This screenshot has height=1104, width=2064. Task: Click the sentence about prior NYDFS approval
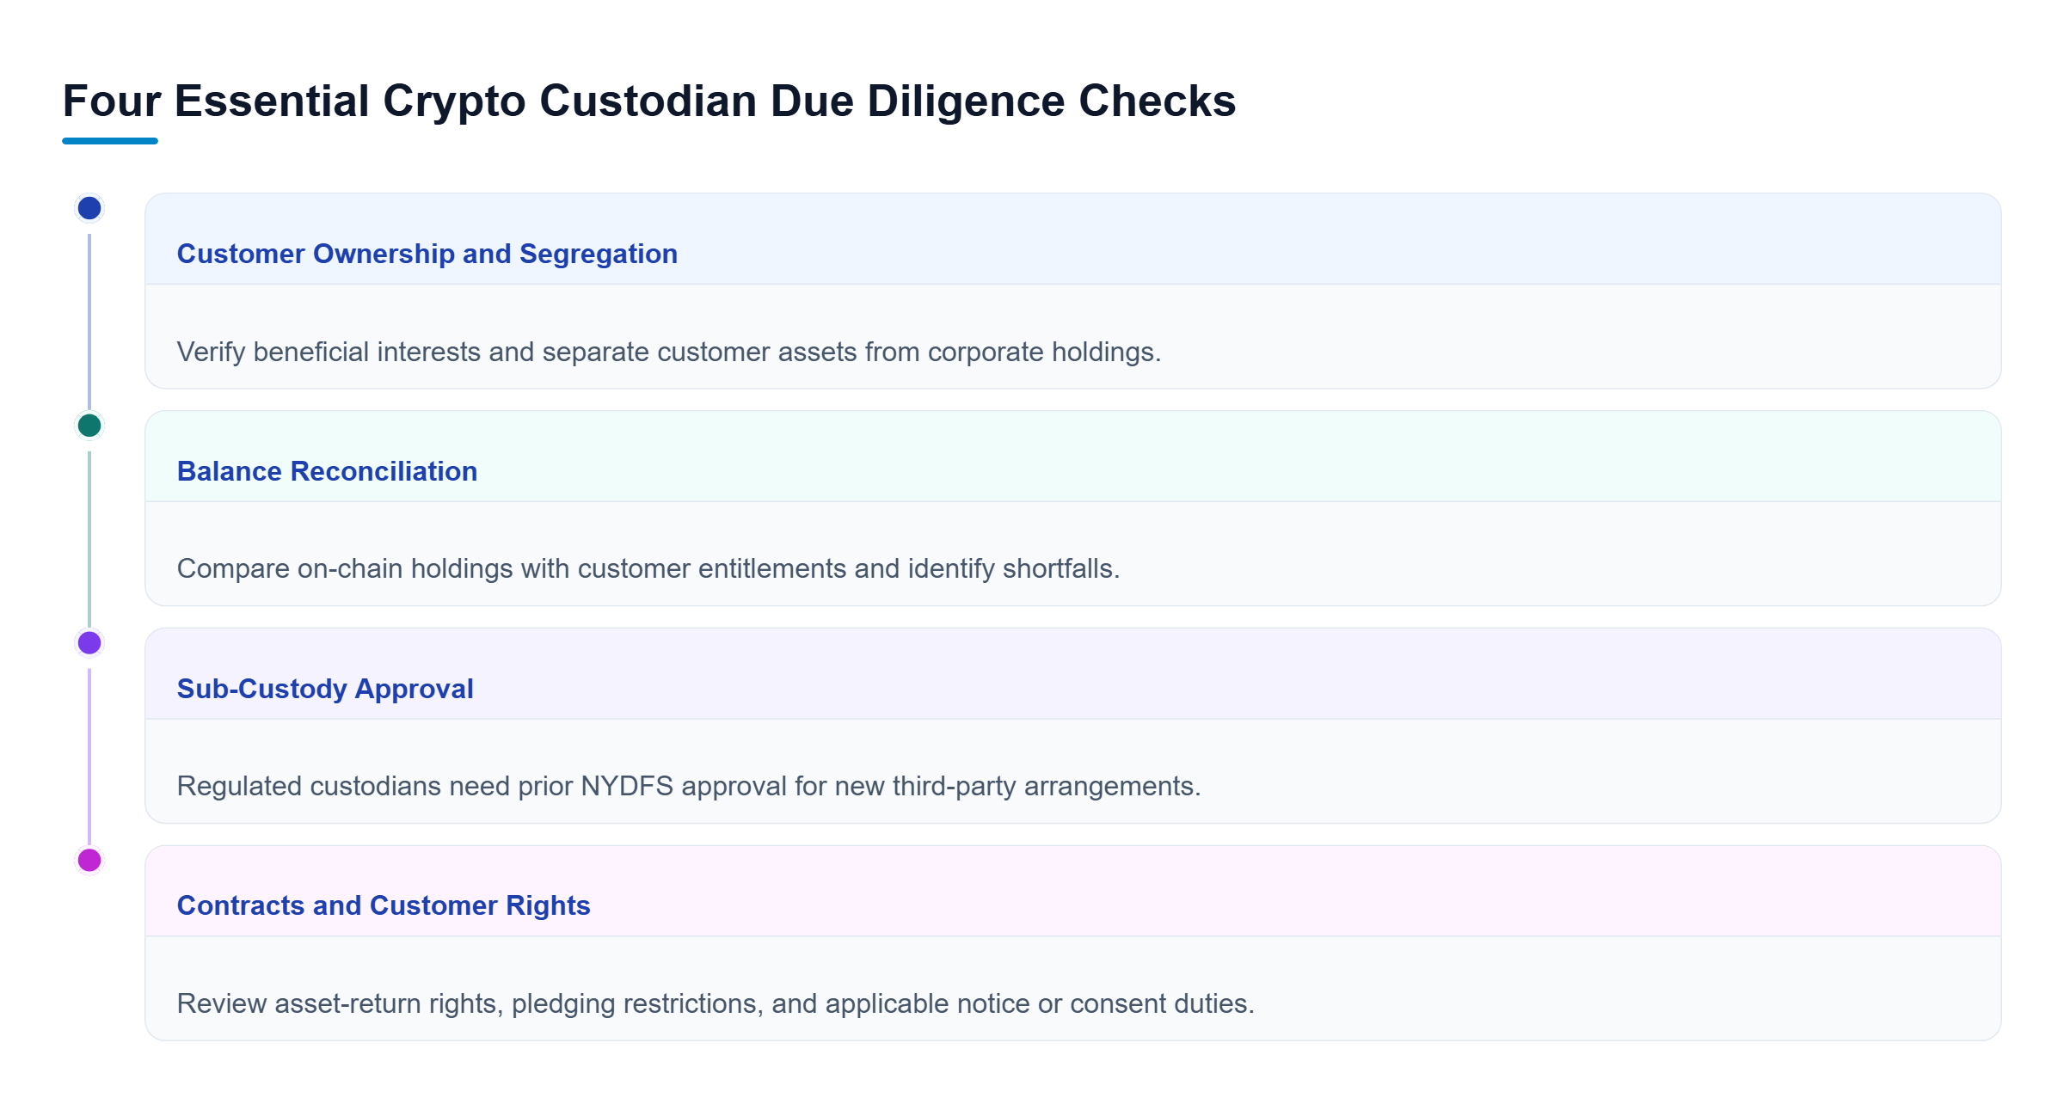pos(689,786)
